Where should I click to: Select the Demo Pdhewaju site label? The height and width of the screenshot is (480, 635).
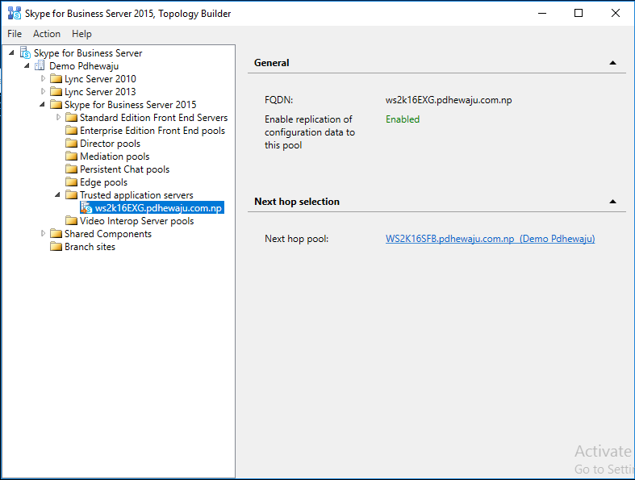84,66
